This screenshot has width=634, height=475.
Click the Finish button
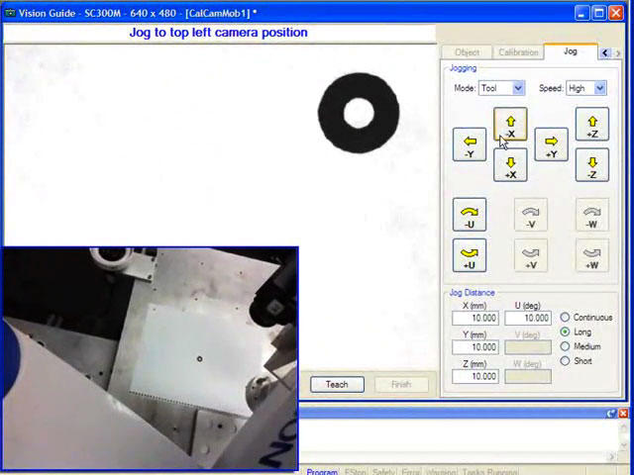(401, 384)
